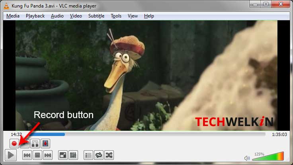Toggle fullscreen video mode

pos(63,155)
